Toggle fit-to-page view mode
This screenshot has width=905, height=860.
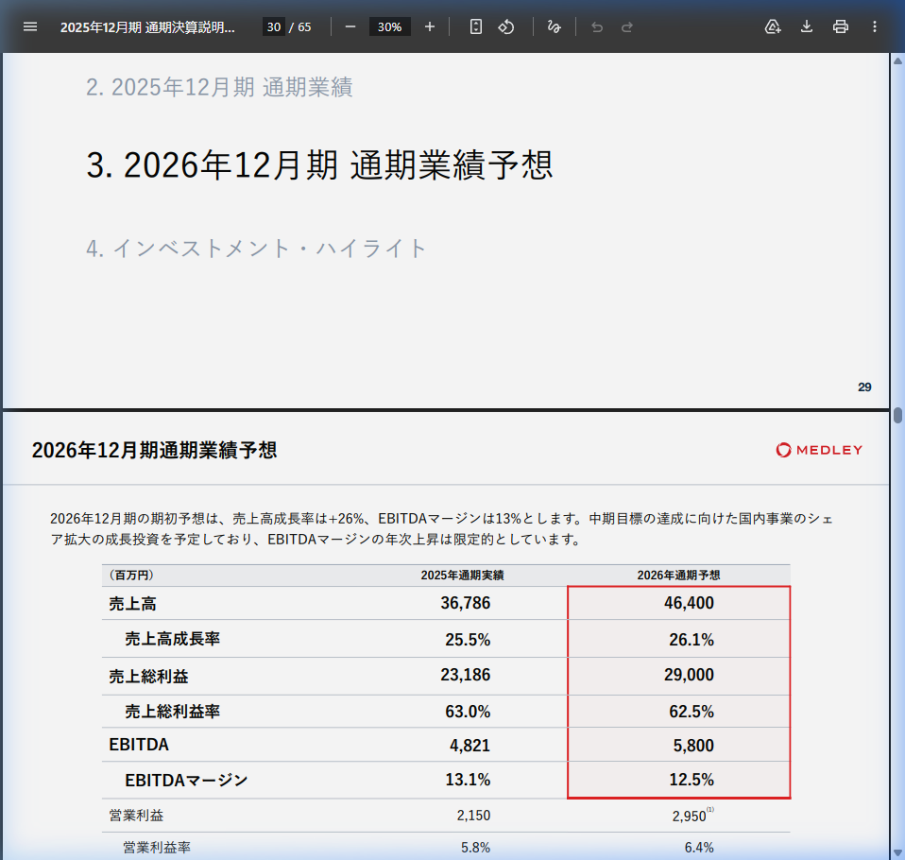pos(474,26)
